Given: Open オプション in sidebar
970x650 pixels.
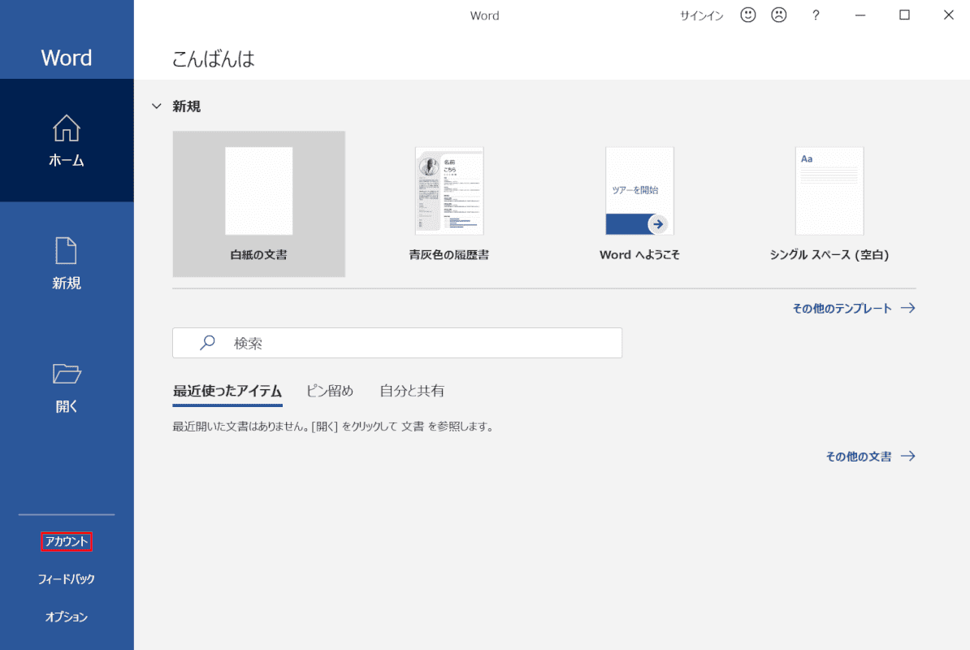Looking at the screenshot, I should [x=66, y=617].
